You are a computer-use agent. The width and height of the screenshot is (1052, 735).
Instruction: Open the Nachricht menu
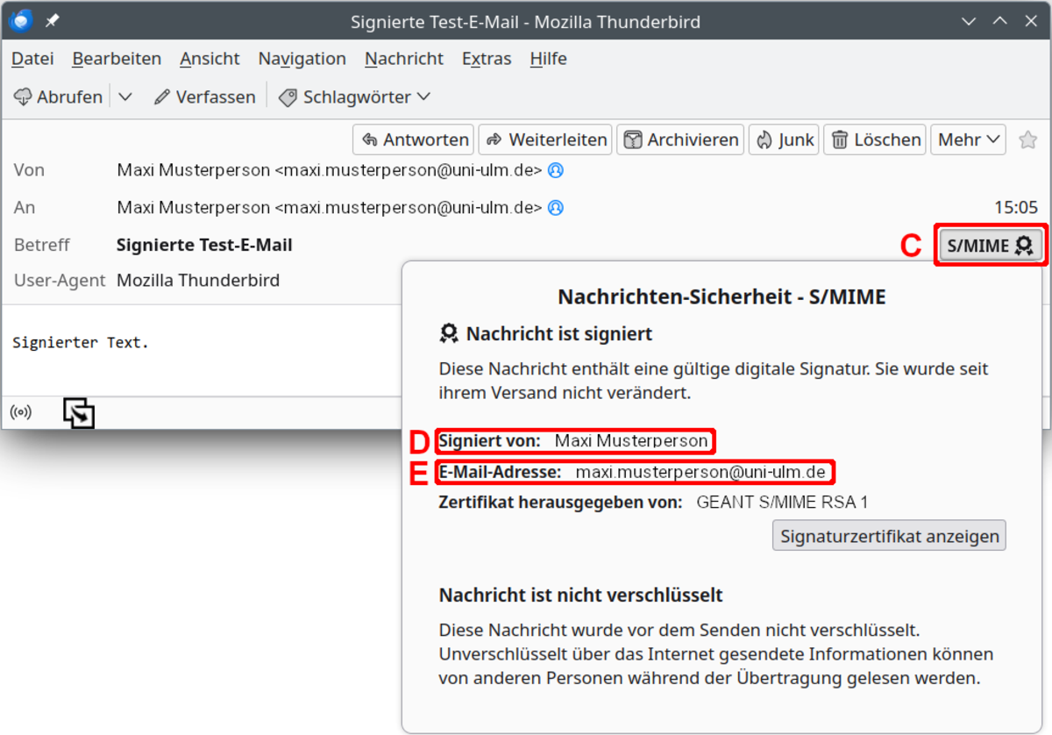404,59
